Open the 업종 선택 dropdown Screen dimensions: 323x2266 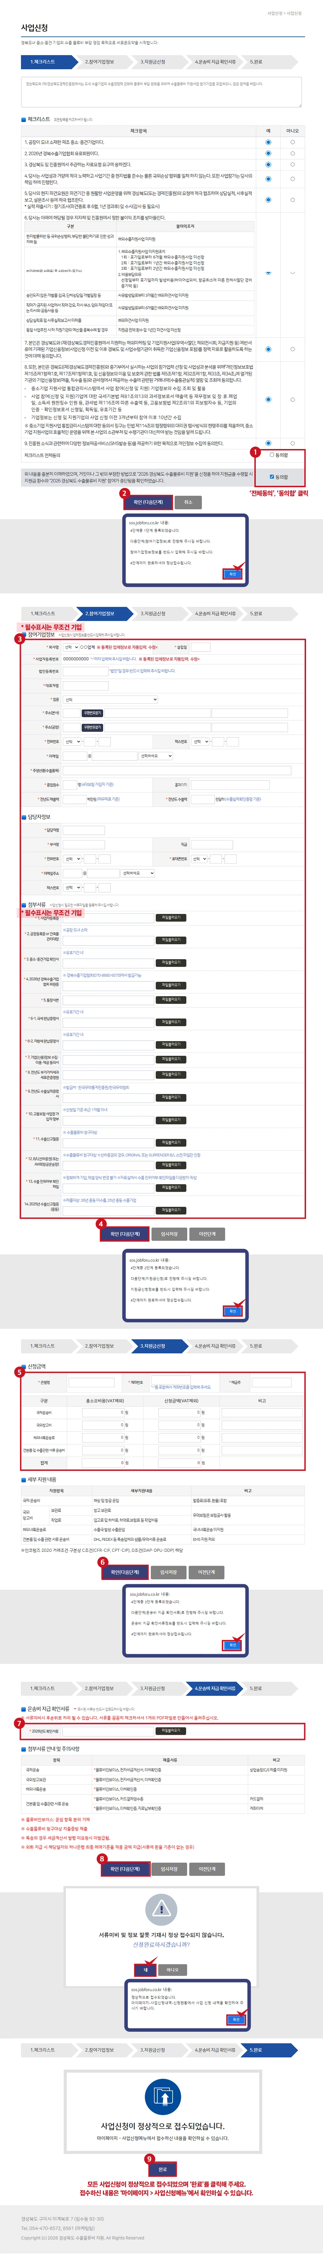(x=111, y=699)
